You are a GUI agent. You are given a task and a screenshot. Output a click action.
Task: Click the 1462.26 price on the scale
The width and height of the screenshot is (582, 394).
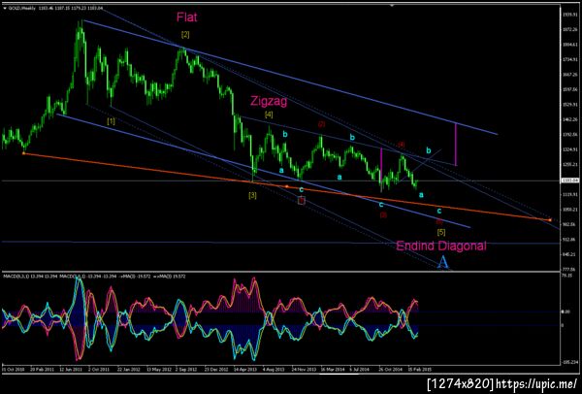(x=569, y=119)
